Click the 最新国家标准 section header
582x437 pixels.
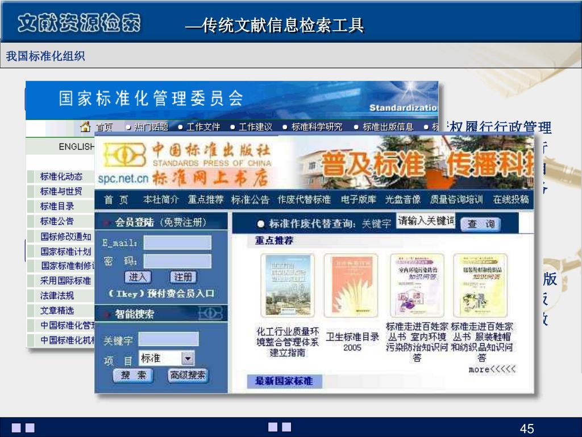[284, 381]
